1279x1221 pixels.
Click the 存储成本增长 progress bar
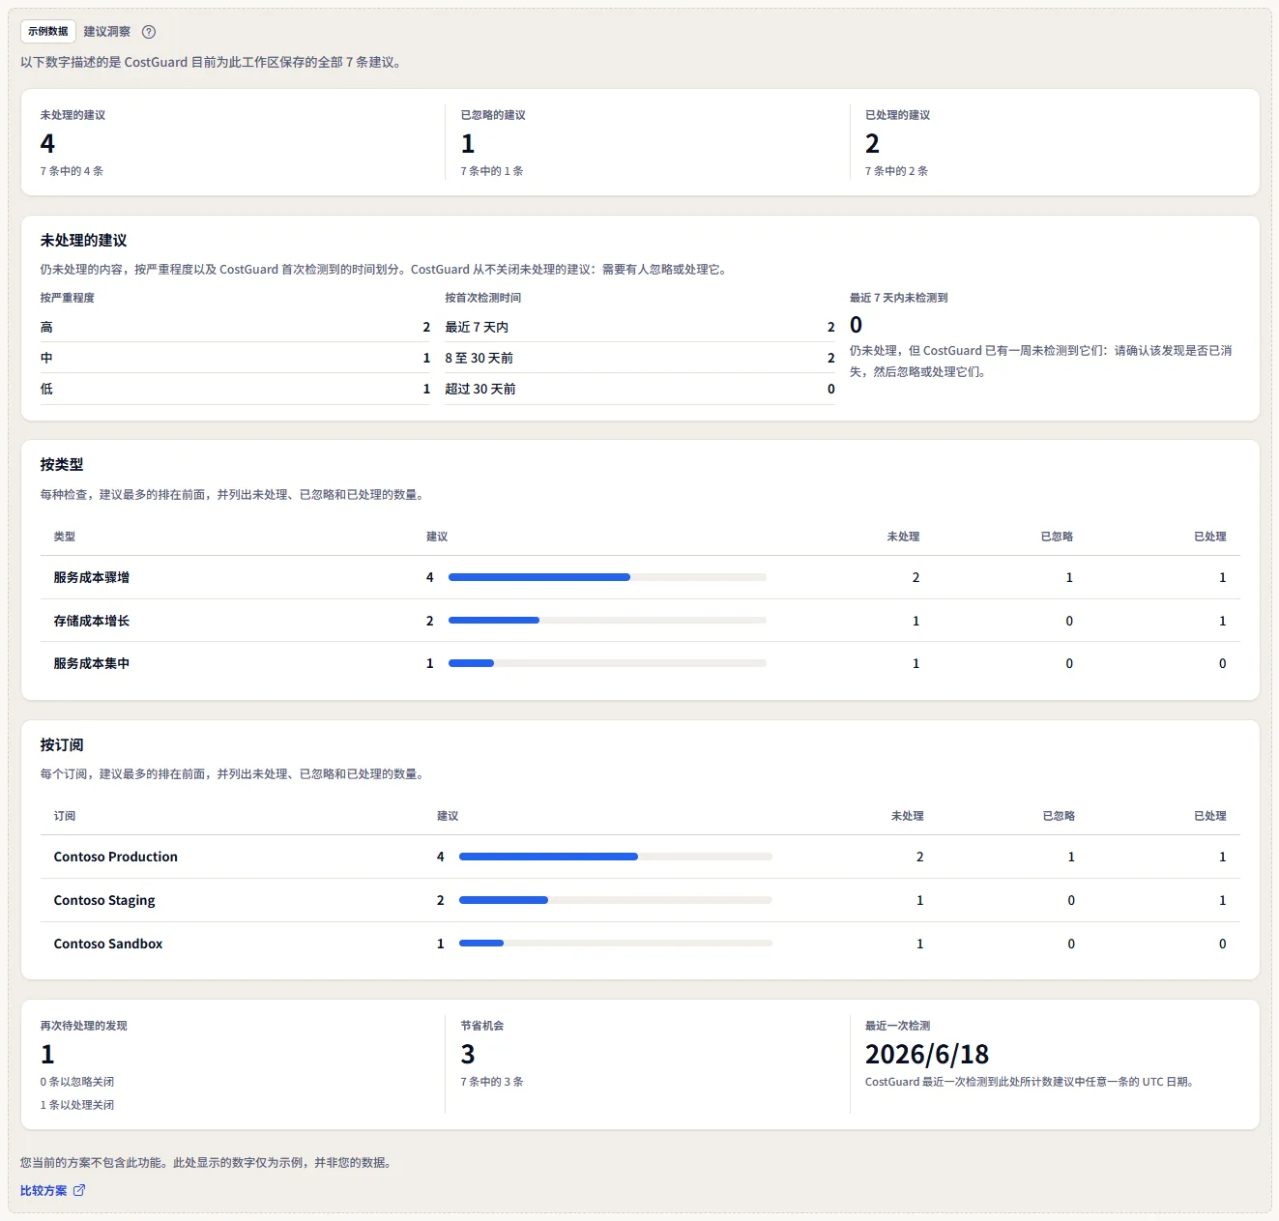click(607, 621)
